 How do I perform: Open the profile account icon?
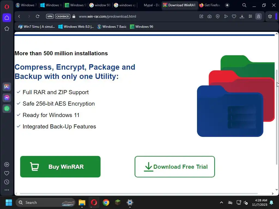click(259, 16)
